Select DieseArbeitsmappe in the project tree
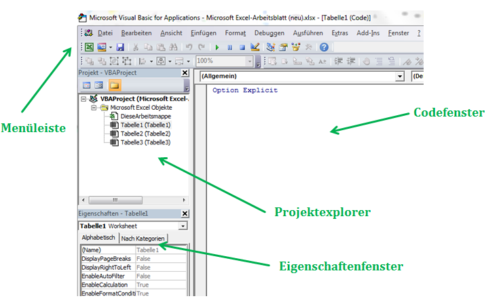Viewport: 501px width, 307px height. (x=145, y=116)
